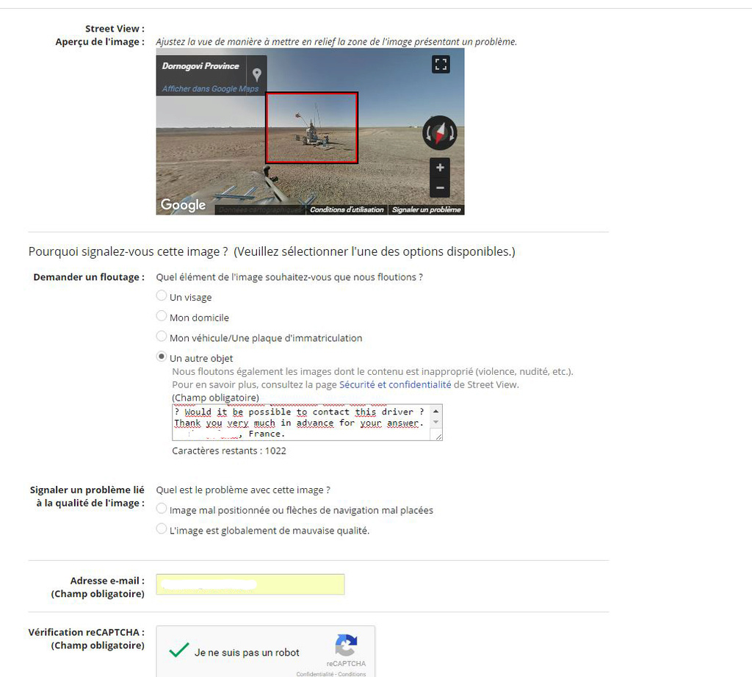Click the textarea resize handle corner
The width and height of the screenshot is (752, 677).
pyautogui.click(x=438, y=436)
